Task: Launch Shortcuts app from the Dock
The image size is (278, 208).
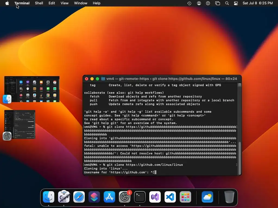Action: 94,197
